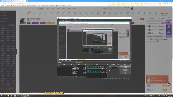This screenshot has height=97, width=173.
Task: Toggle eye visibility of display capture source
Action: pos(84,71)
